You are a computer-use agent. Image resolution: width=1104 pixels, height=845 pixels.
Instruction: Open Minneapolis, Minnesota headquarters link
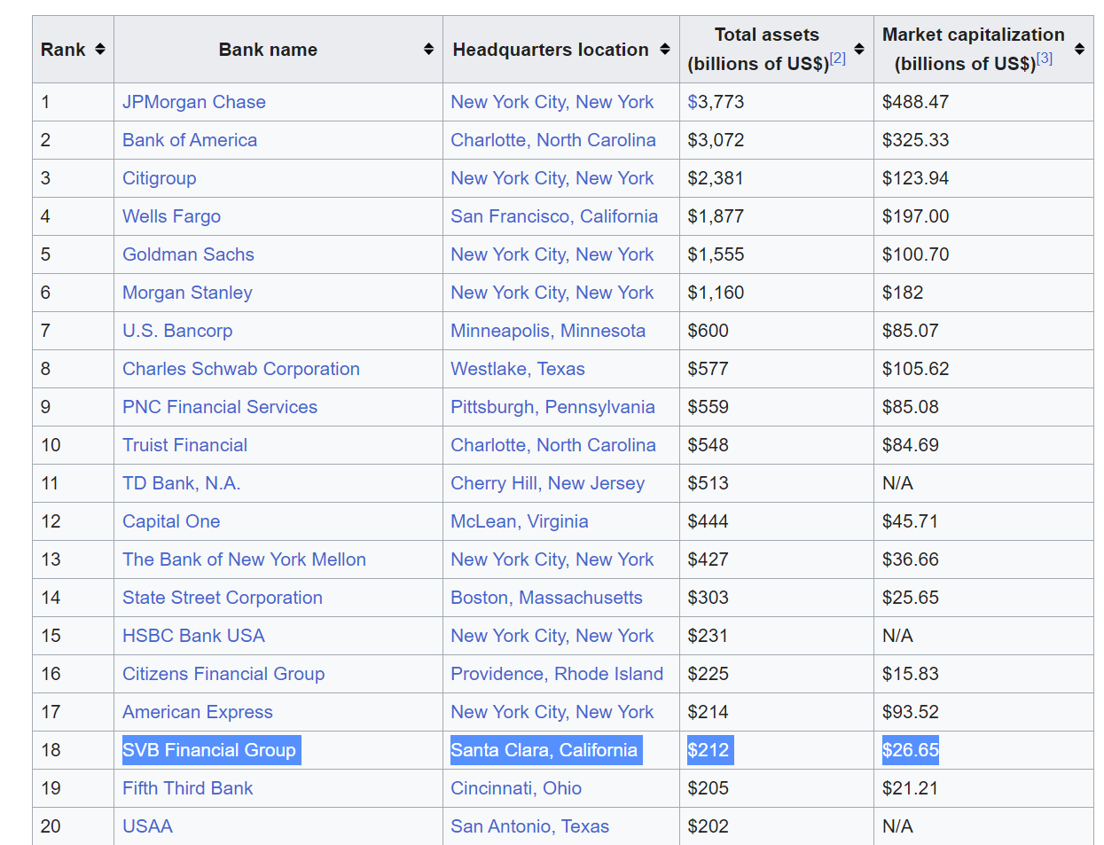pyautogui.click(x=547, y=331)
